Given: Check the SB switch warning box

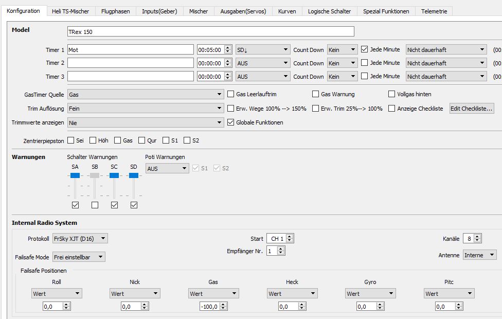Looking at the screenshot, I should 95,205.
